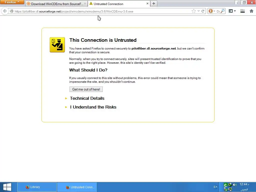Click the DuckDuckGo search engine icon

tap(210, 11)
